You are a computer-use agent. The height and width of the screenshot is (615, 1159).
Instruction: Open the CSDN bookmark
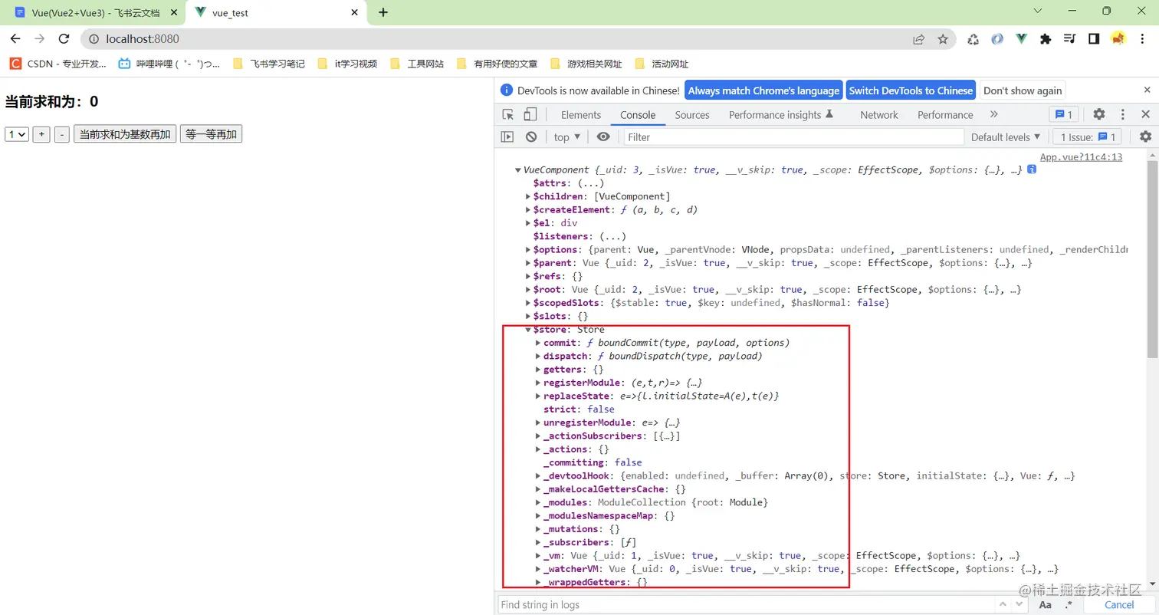point(58,64)
